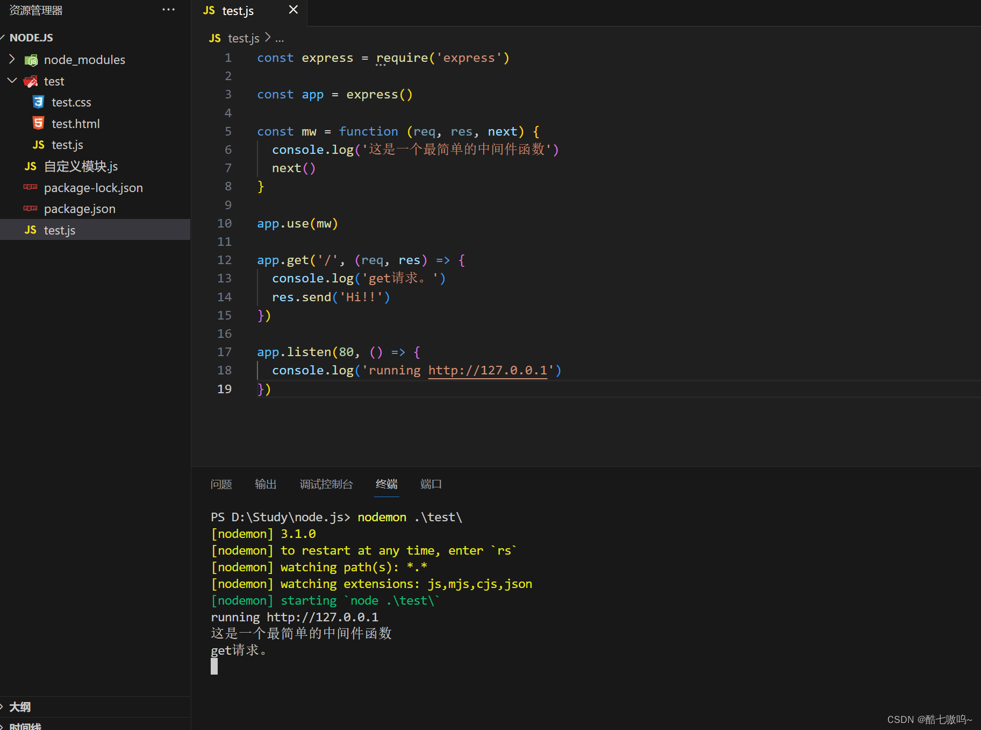This screenshot has width=981, height=730.
Task: Click the next() call on line 7
Action: coord(293,168)
